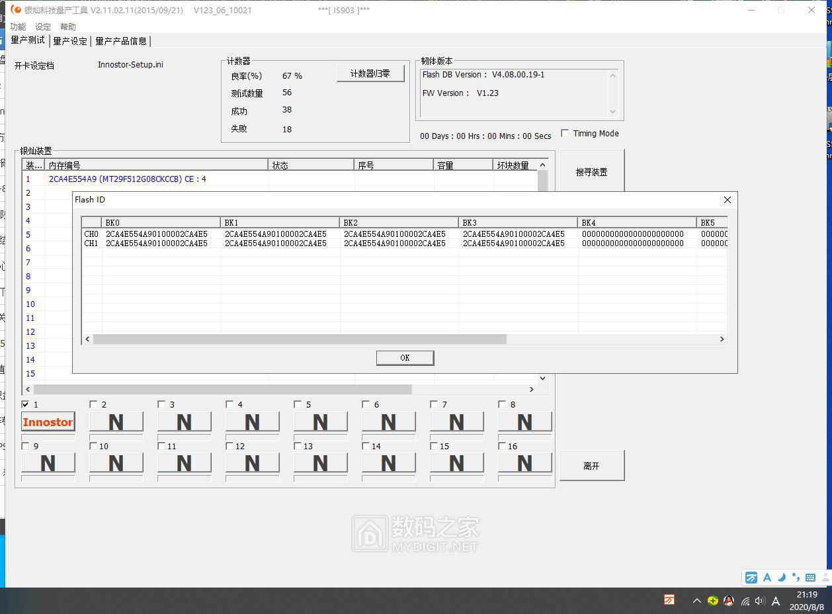
Task: Open the 功能 menu
Action: tap(18, 26)
